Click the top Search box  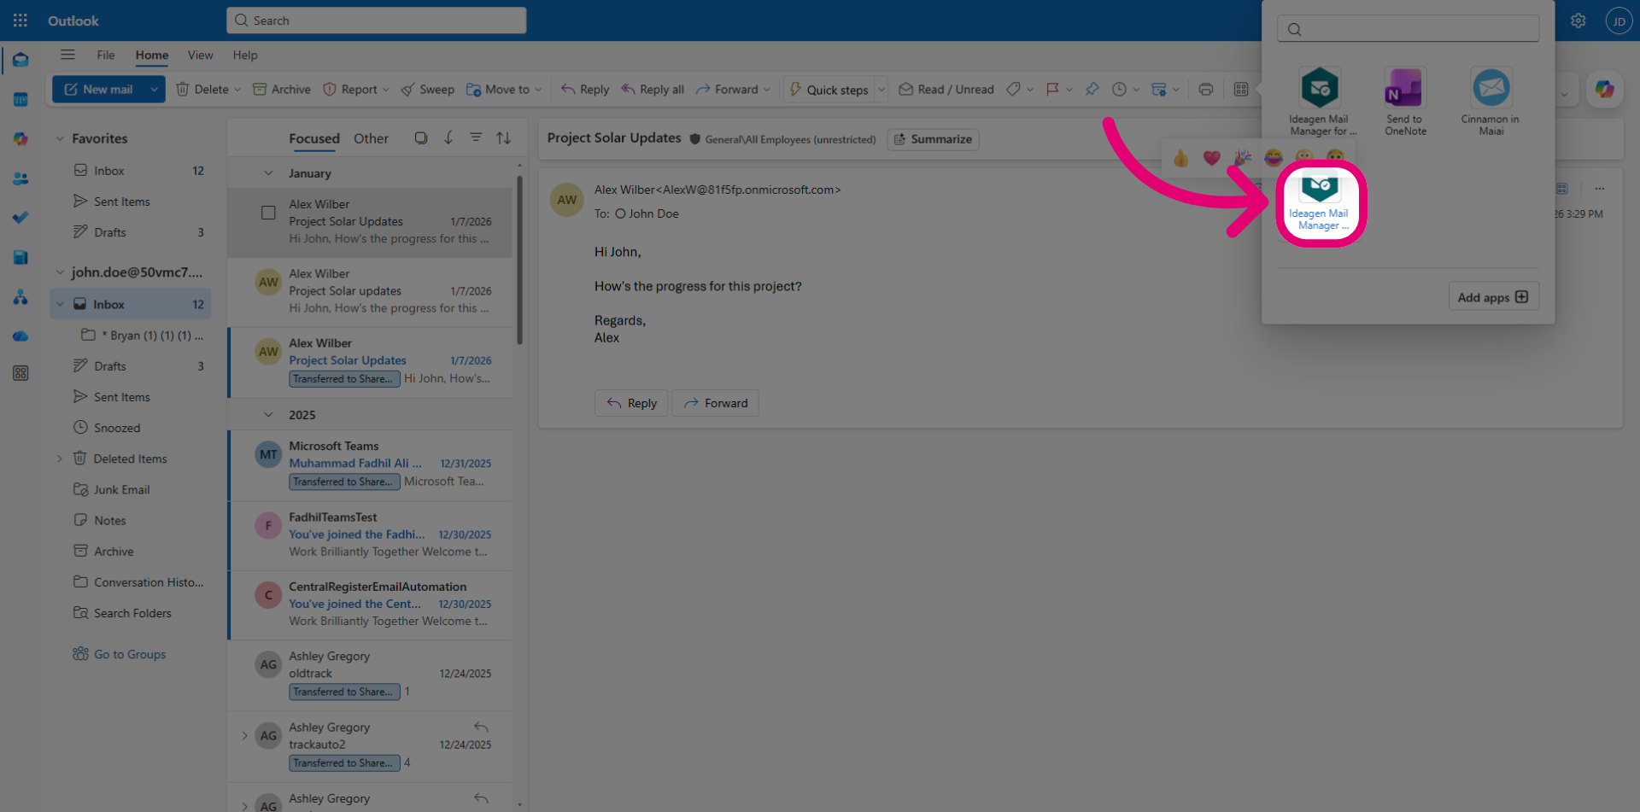point(376,20)
